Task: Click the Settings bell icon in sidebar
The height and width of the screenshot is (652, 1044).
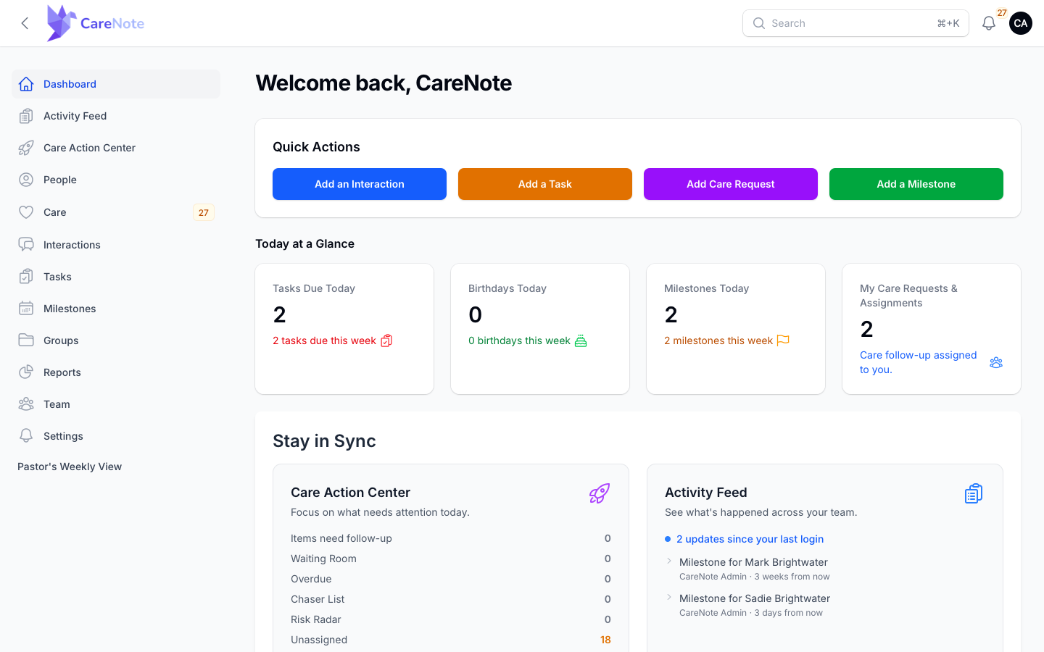Action: [x=26, y=436]
